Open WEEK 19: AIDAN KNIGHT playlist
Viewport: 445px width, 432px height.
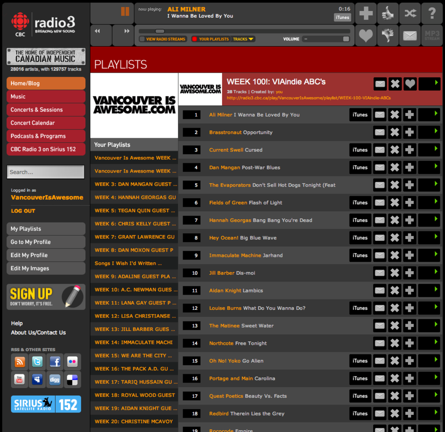point(134,408)
